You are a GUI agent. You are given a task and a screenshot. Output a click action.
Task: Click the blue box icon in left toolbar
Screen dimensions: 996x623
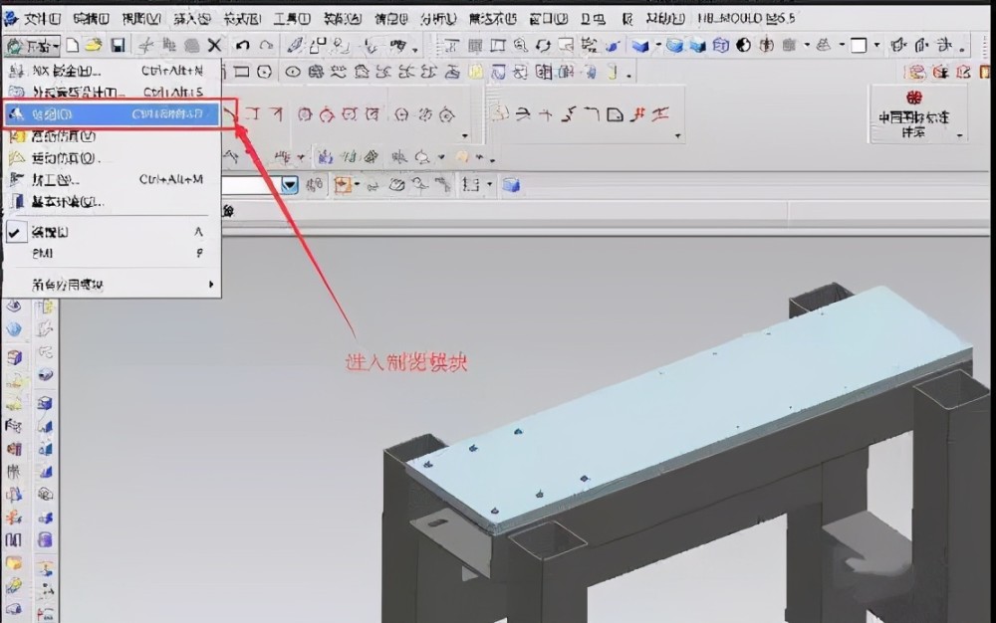tap(45, 403)
